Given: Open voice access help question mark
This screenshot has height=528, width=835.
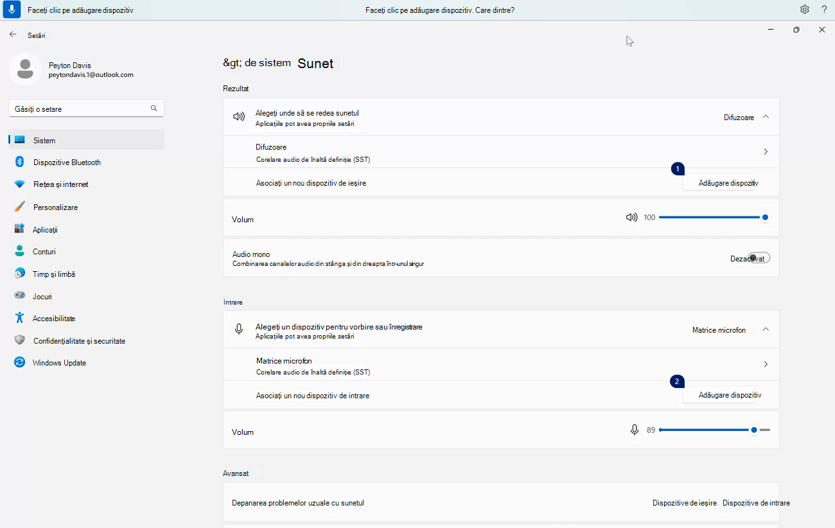Looking at the screenshot, I should [824, 10].
